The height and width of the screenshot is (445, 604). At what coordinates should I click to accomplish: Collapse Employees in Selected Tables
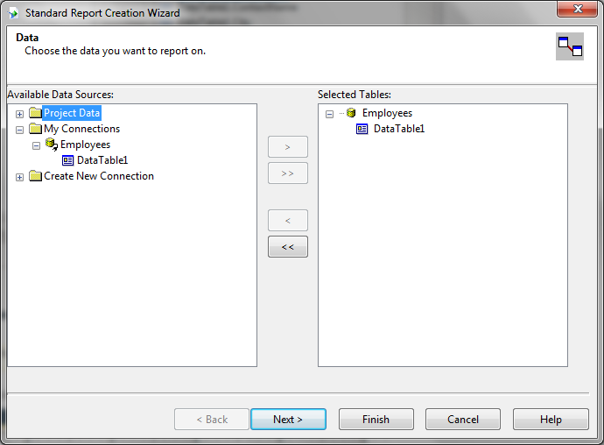coord(329,114)
